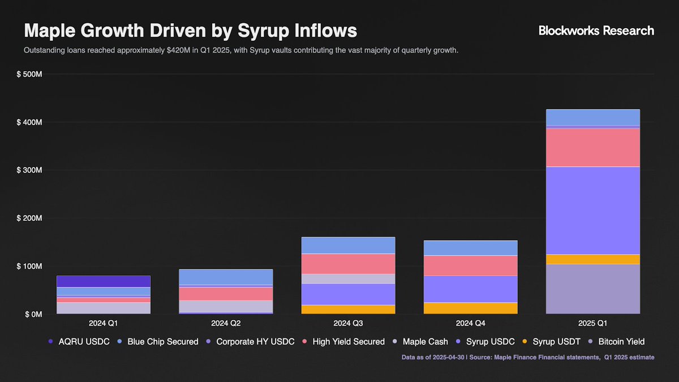Toggle the Maple Cash series label

pos(425,342)
